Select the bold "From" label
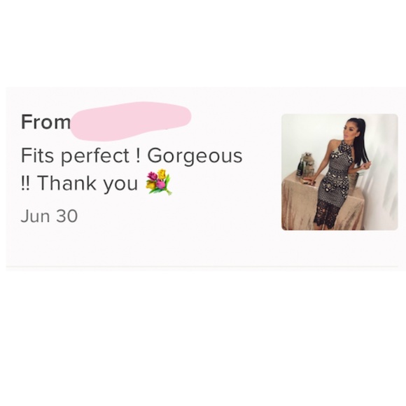The height and width of the screenshot is (406, 406). [x=45, y=122]
